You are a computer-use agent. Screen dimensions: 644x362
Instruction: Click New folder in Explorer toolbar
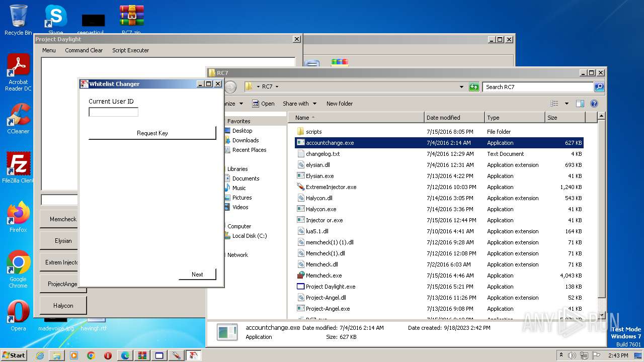coord(340,104)
